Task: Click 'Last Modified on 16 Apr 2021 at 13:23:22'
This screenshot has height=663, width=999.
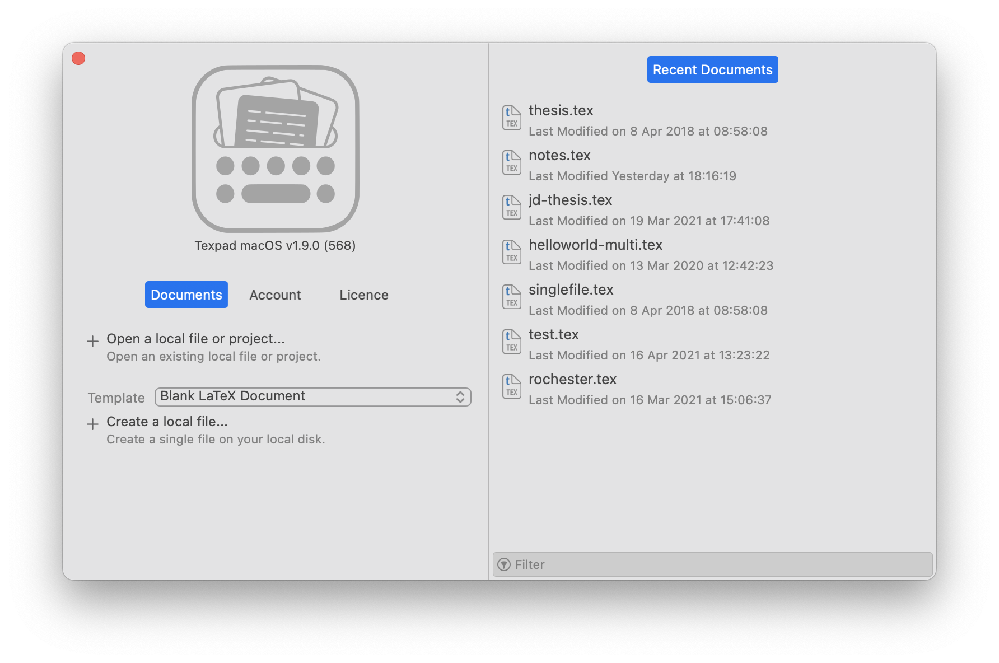Action: pos(649,355)
